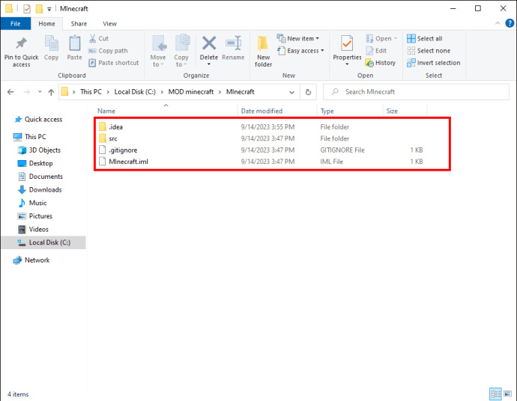This screenshot has height=401, width=517.
Task: Sort by Type column header
Action: (350, 111)
